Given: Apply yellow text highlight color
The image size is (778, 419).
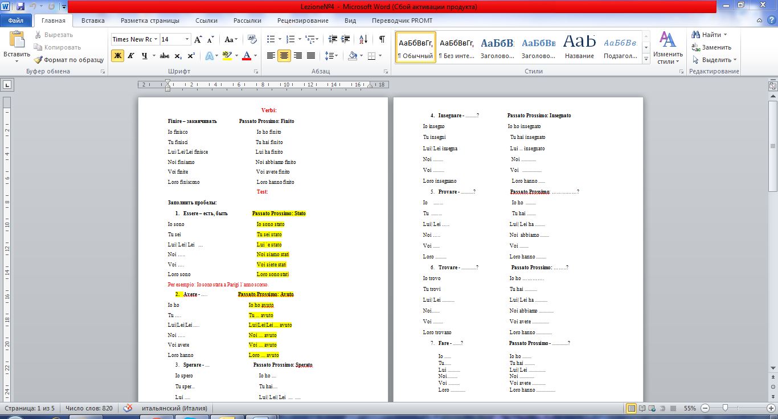Looking at the screenshot, I should point(227,56).
